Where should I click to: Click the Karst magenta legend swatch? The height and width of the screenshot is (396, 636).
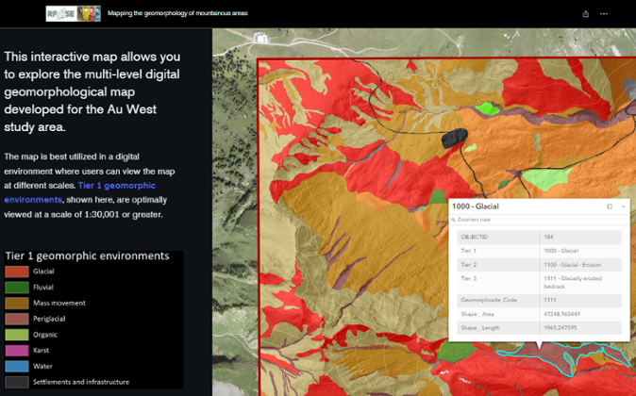pyautogui.click(x=17, y=350)
